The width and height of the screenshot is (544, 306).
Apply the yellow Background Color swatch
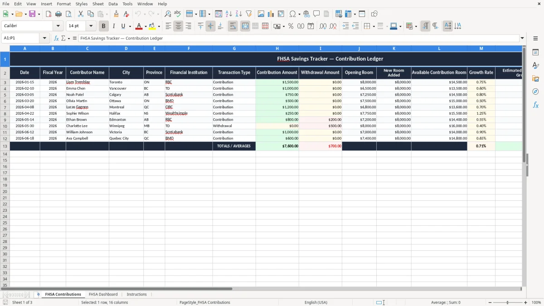[152, 26]
